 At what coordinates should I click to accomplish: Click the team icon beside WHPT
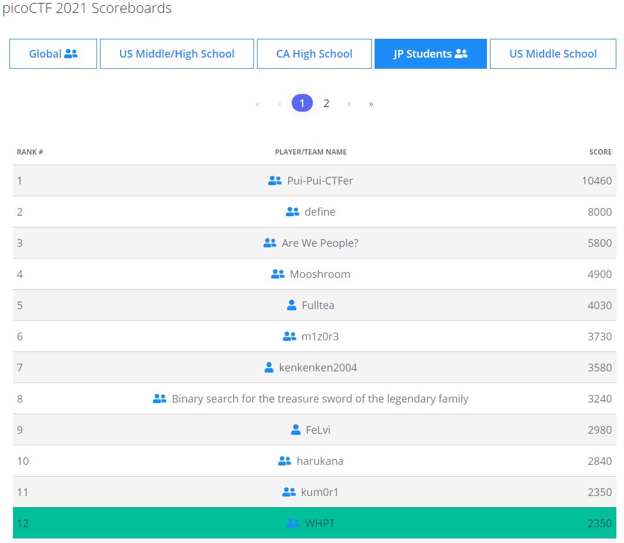293,523
